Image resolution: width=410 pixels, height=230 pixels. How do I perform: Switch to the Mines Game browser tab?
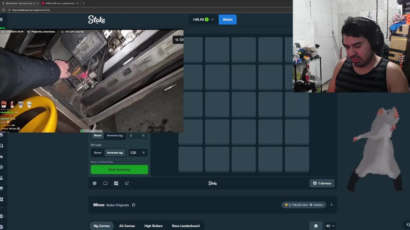click(x=20, y=3)
